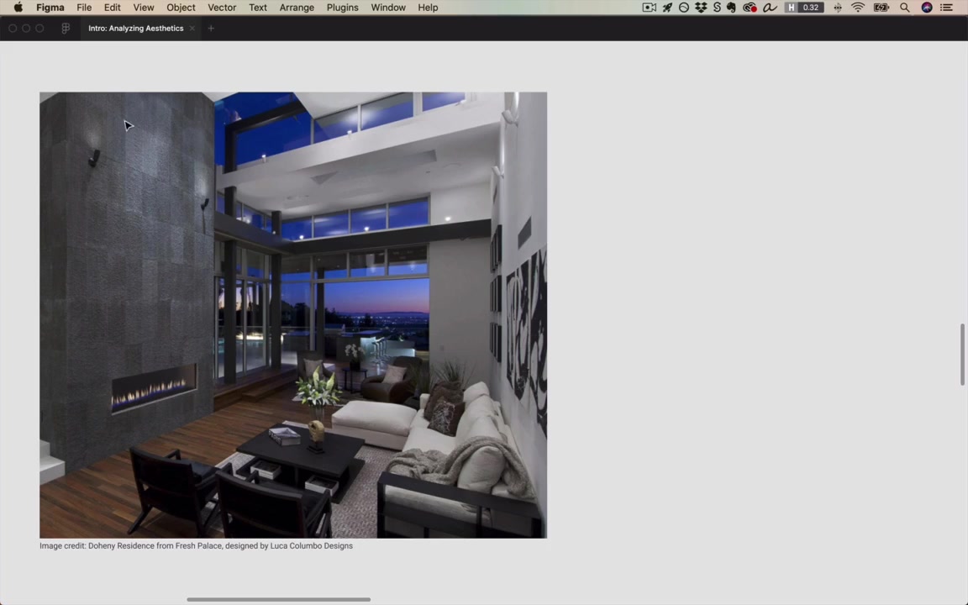Add a new tab with plus icon

click(211, 29)
